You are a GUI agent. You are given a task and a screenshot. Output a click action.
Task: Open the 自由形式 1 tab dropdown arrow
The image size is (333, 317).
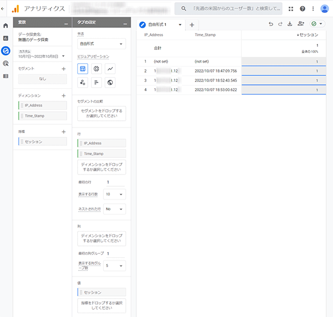pyautogui.click(x=180, y=24)
